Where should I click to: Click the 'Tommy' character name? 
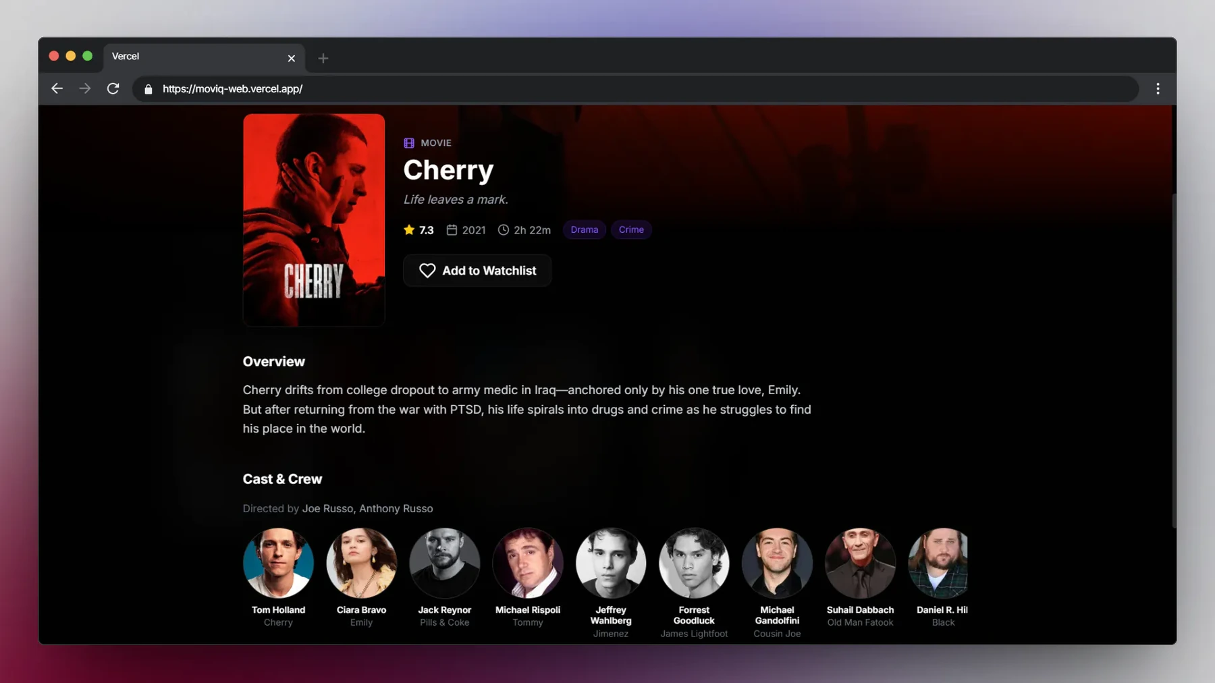click(x=528, y=623)
